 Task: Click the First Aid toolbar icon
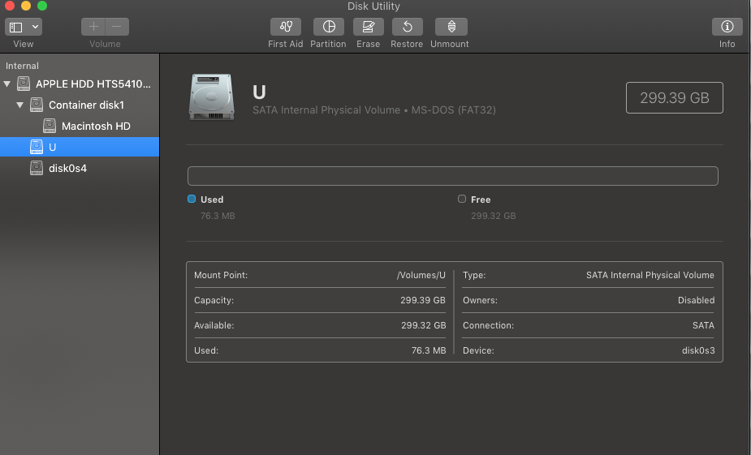pyautogui.click(x=285, y=27)
